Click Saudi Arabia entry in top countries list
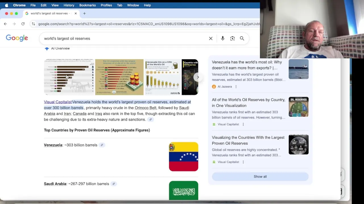 click(55, 184)
